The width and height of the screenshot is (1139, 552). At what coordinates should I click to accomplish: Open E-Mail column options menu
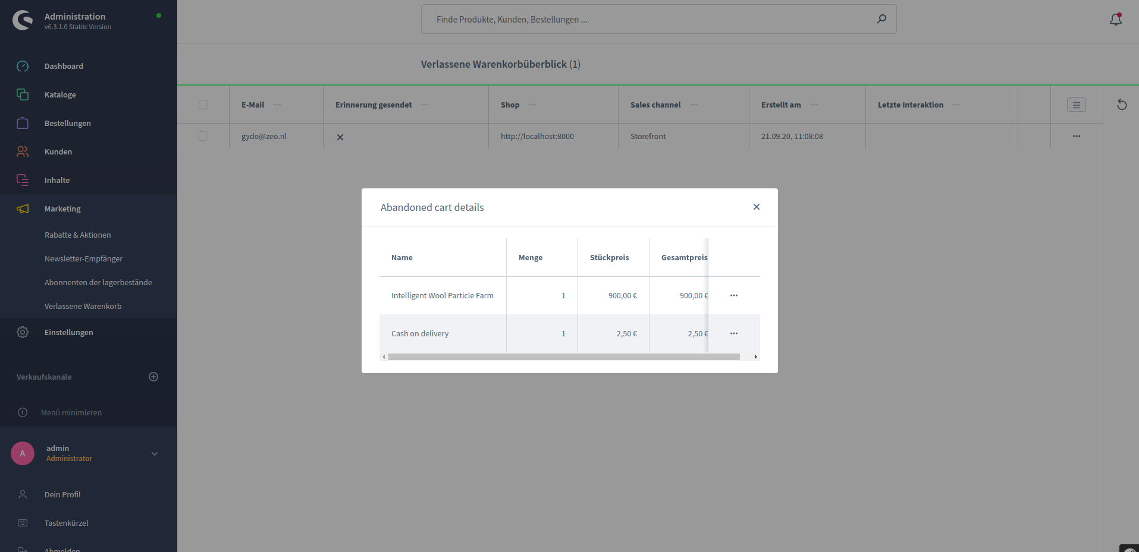tap(277, 105)
